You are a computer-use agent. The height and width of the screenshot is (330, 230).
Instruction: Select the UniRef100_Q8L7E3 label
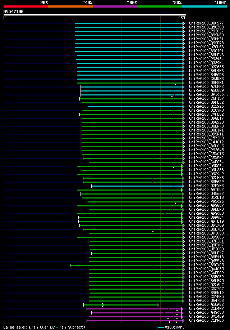(x=206, y=229)
